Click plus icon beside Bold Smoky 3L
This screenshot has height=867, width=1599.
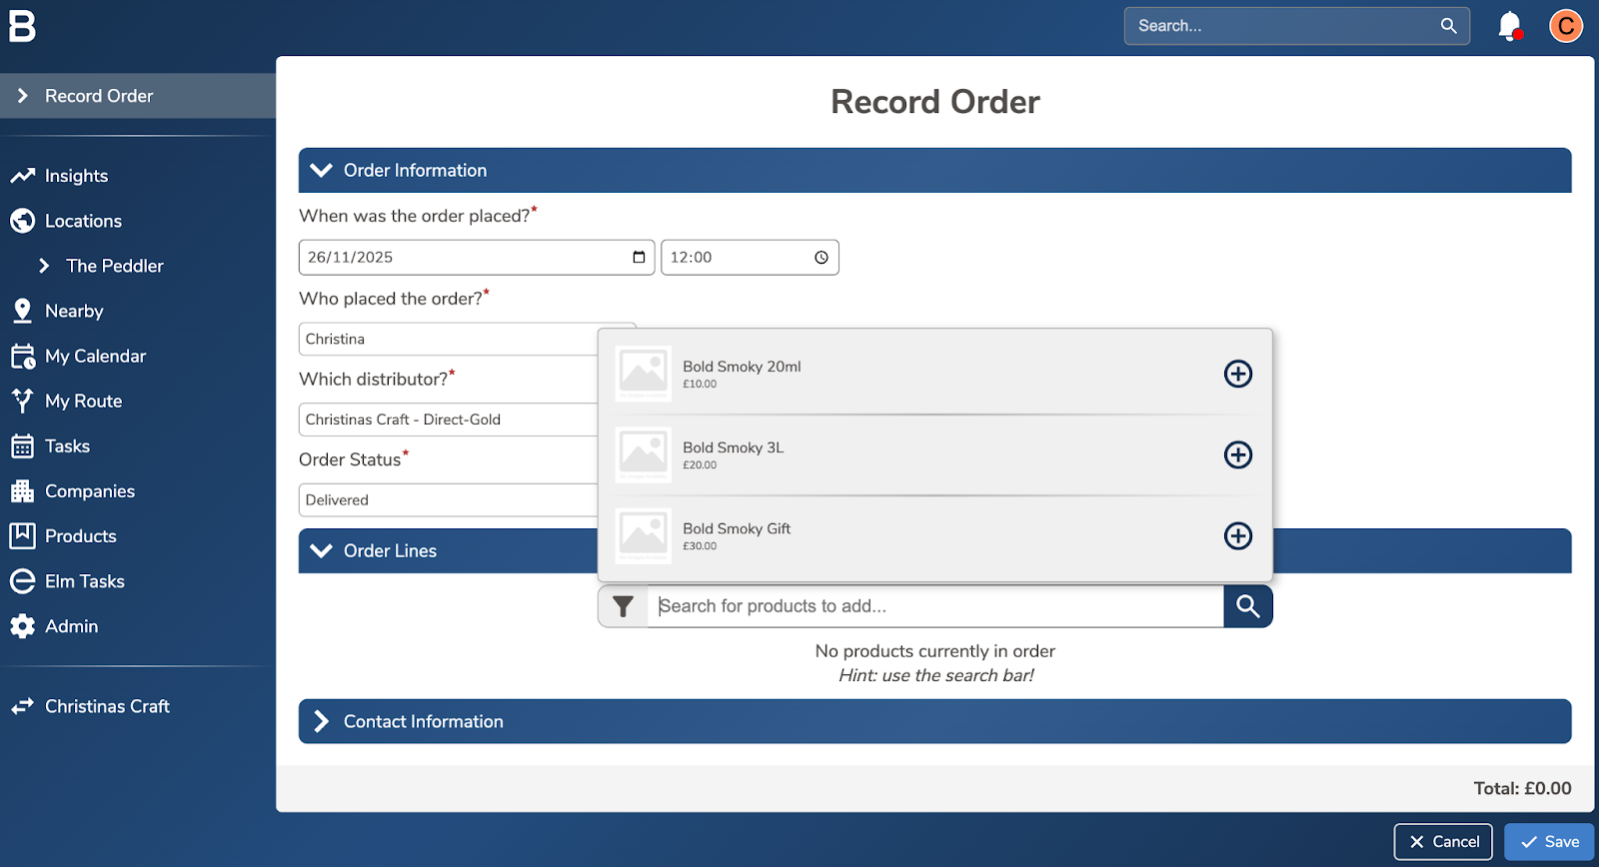coord(1237,454)
